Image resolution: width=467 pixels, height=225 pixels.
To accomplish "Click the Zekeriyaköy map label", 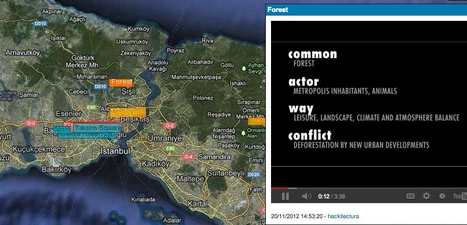I will point(136,53).
